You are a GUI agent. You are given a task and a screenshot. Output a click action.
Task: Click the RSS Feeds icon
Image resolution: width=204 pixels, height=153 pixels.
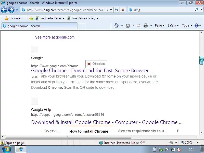pos(128,26)
